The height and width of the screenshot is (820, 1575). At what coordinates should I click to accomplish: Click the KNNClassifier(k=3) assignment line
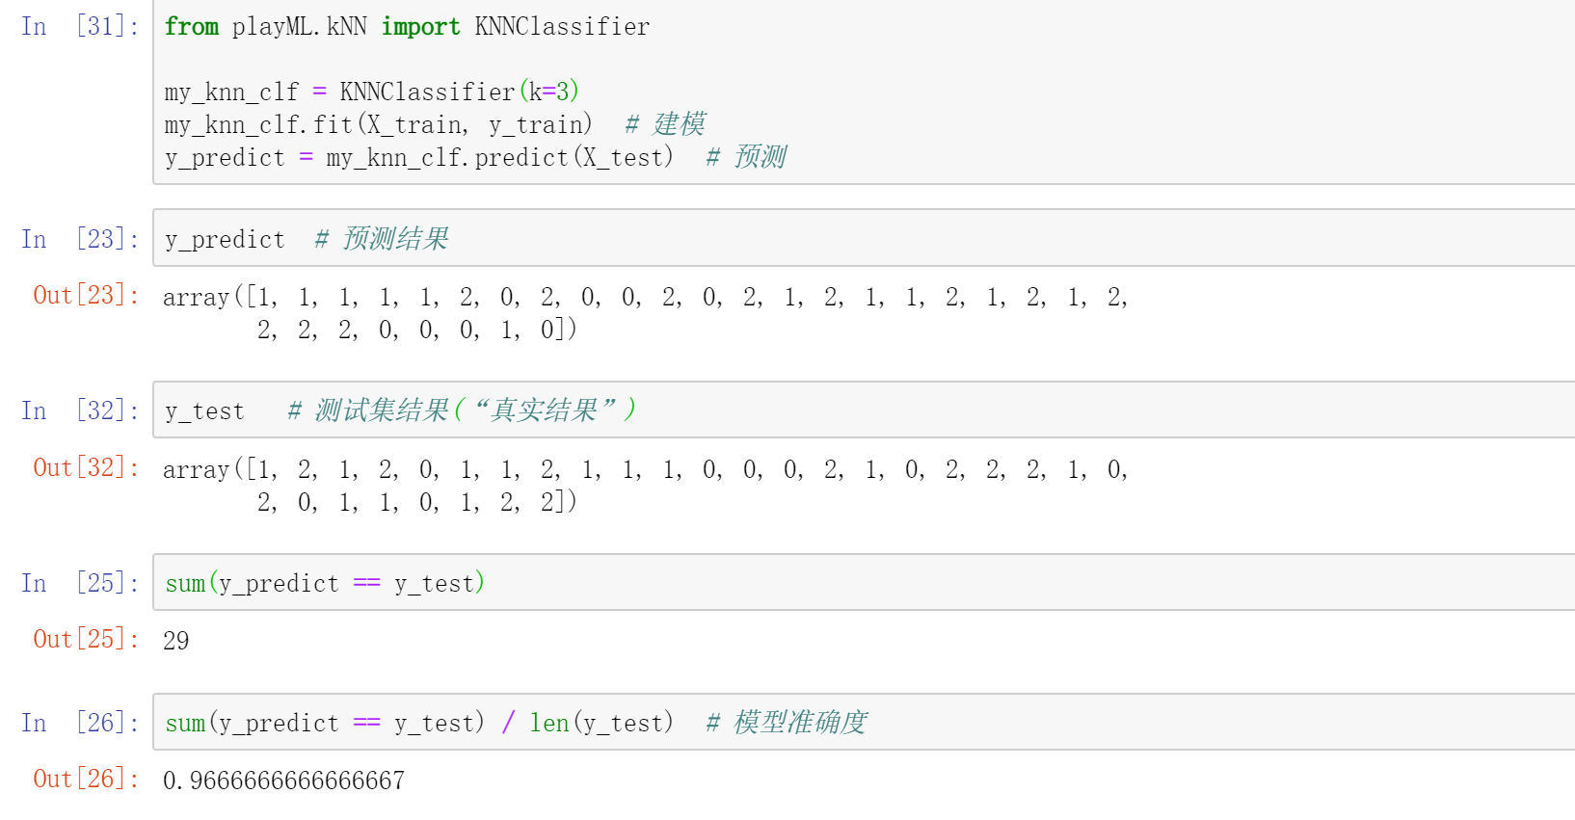(371, 92)
